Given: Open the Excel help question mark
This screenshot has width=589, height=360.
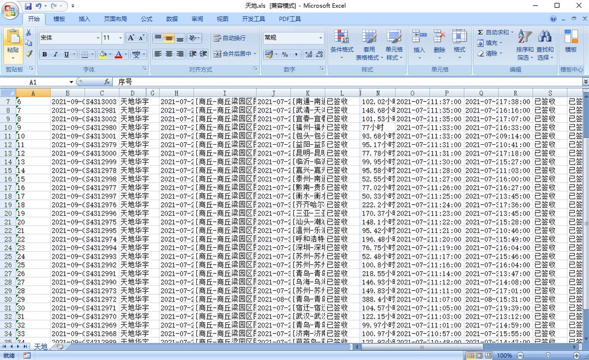Looking at the screenshot, I should coord(553,19).
